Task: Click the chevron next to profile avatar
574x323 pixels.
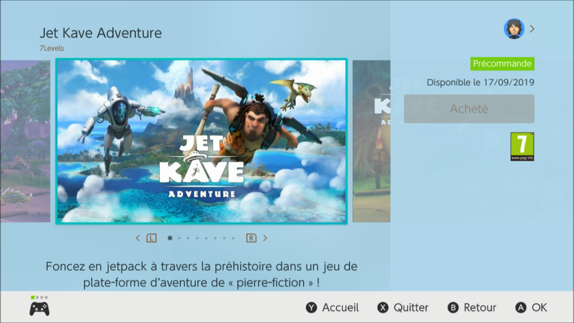Action: coord(532,29)
